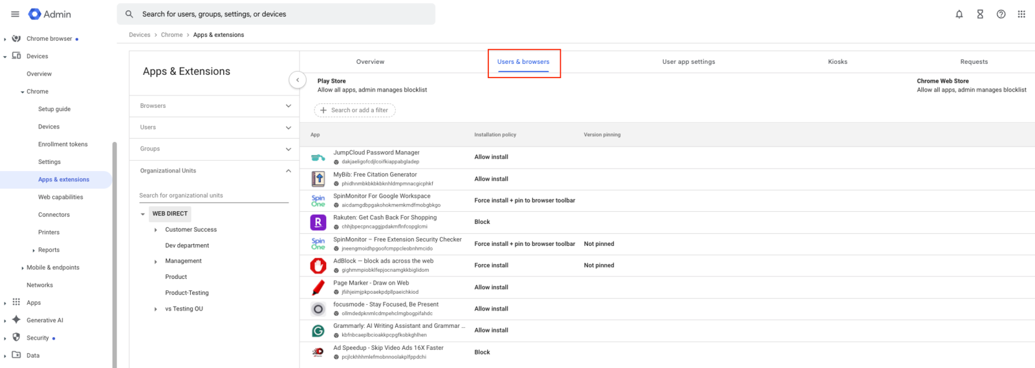This screenshot has height=368, width=1035.
Task: Click AdBlock's Force install policy
Action: 491,265
